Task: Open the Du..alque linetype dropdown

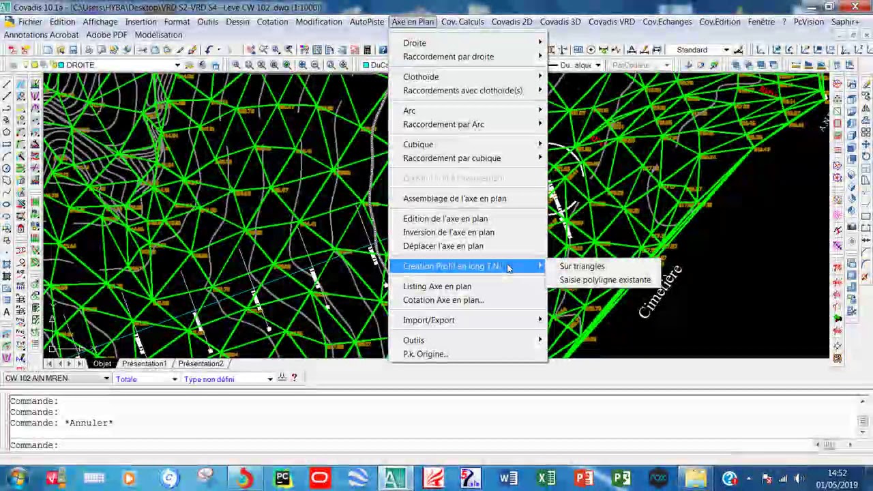Action: click(x=598, y=65)
